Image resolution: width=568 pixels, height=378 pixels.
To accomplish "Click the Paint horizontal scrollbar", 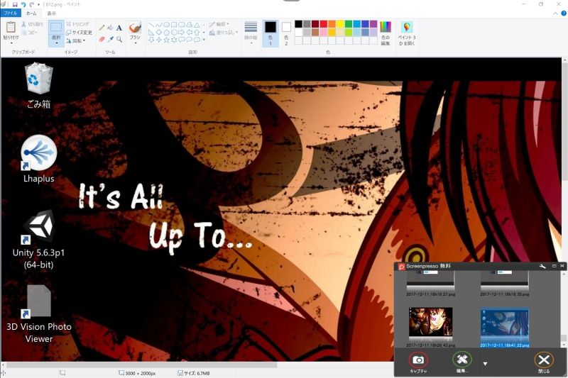I will coord(142,365).
